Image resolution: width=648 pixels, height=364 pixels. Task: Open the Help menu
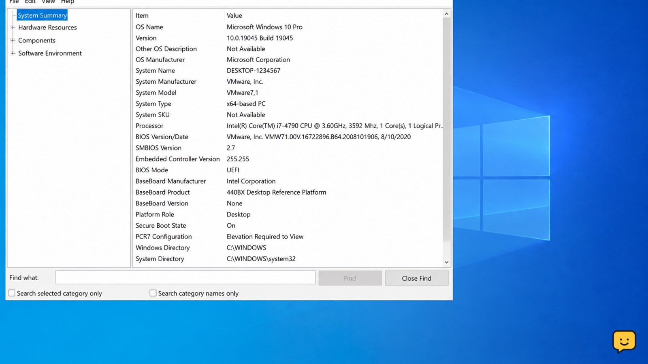click(x=68, y=2)
